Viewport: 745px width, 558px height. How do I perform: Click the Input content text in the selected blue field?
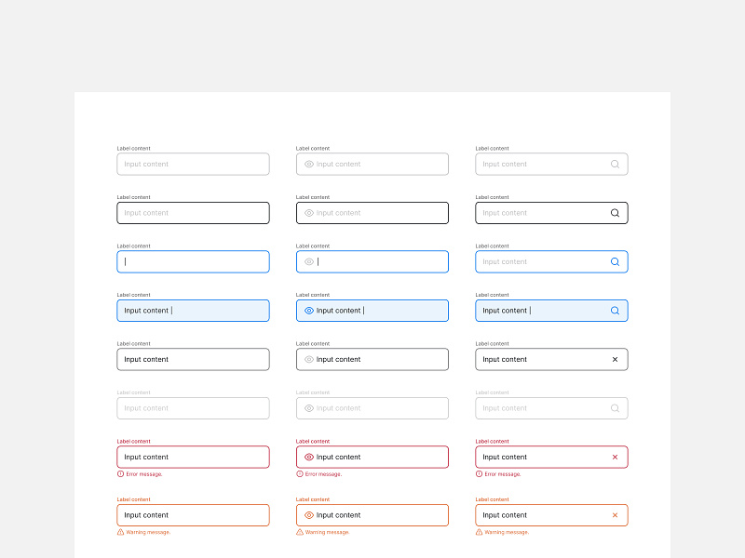coord(146,311)
